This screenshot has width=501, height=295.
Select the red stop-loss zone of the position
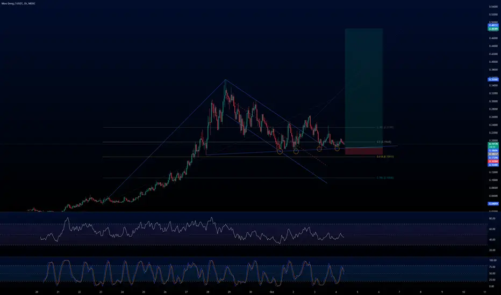(363, 151)
